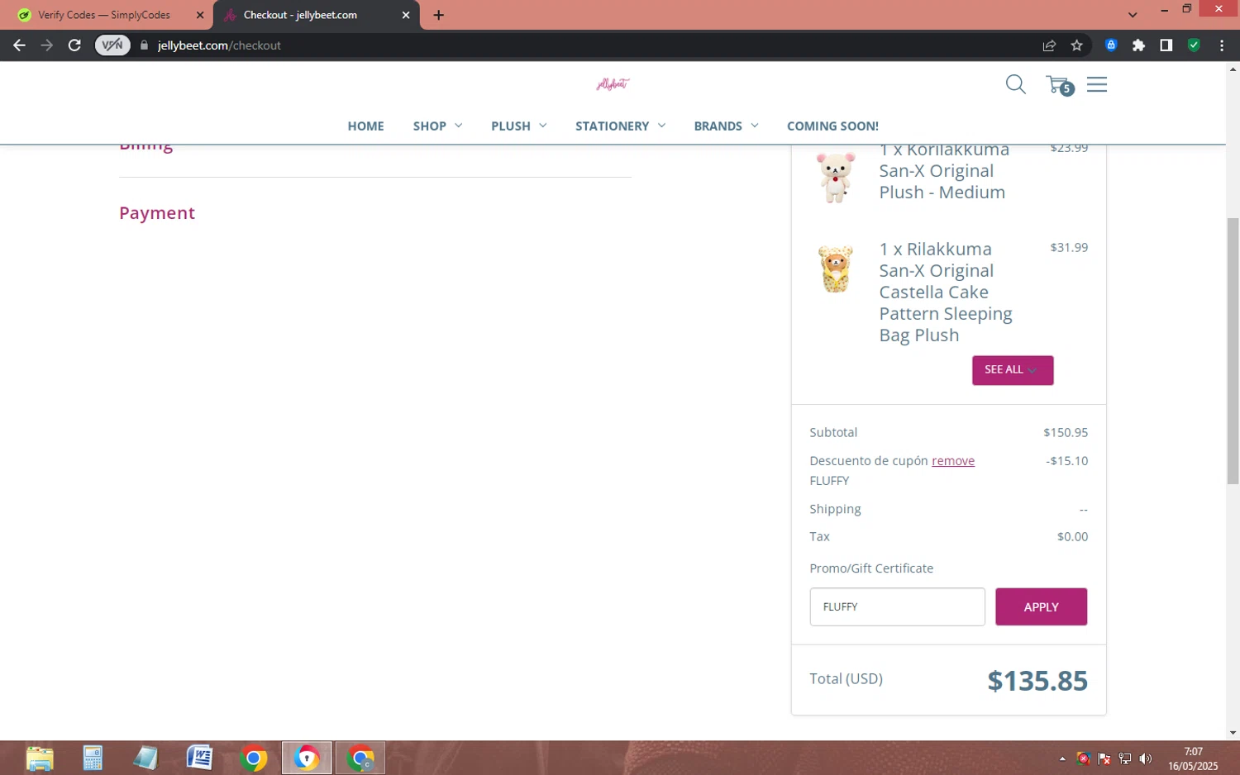Image resolution: width=1240 pixels, height=775 pixels.
Task: Click the volume speaker tray icon
Action: point(1145,758)
